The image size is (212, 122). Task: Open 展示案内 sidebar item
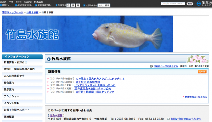point(22,90)
